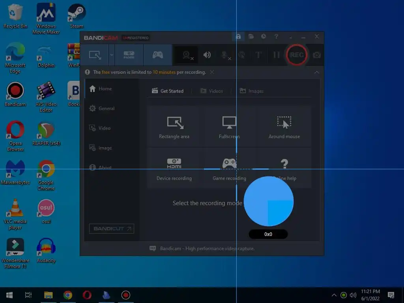This screenshot has height=303, width=404.
Task: Open recording mode dropdown arrow
Action: 112,55
